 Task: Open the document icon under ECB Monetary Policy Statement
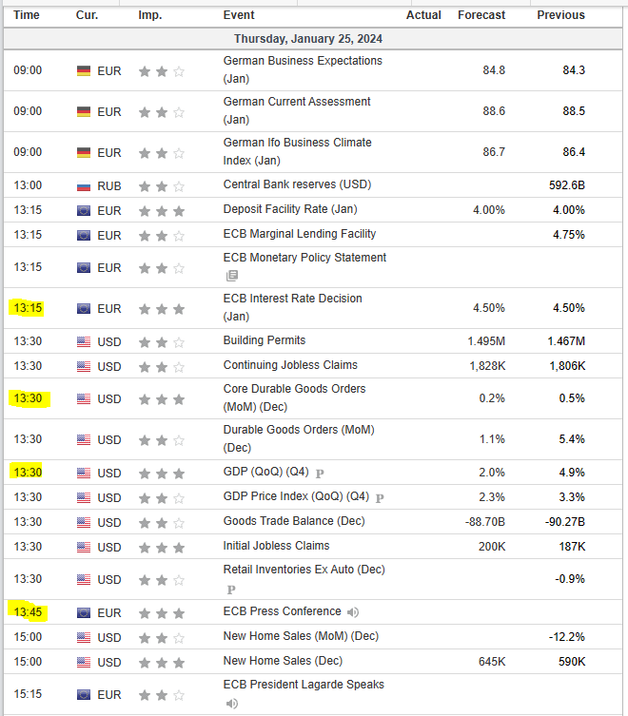click(x=232, y=276)
